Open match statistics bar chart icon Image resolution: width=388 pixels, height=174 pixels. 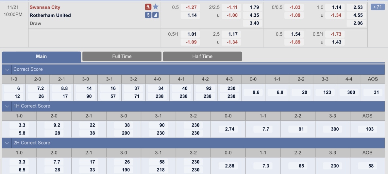point(155,15)
